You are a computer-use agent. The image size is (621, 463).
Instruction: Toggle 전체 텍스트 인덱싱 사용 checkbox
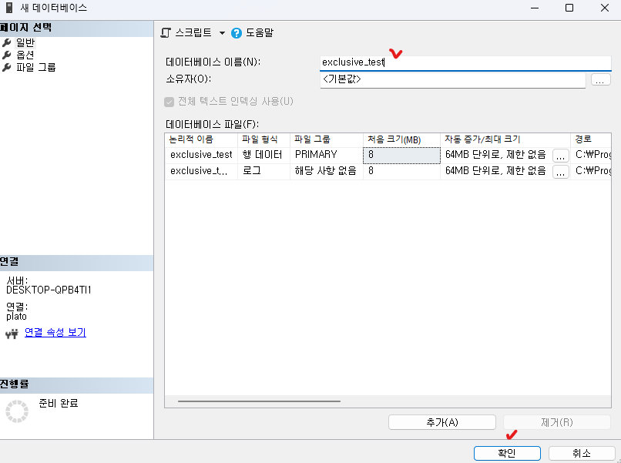169,102
